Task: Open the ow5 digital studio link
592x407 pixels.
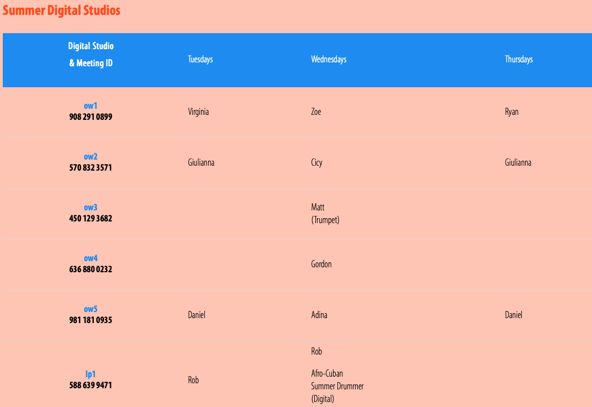Action: (91, 309)
